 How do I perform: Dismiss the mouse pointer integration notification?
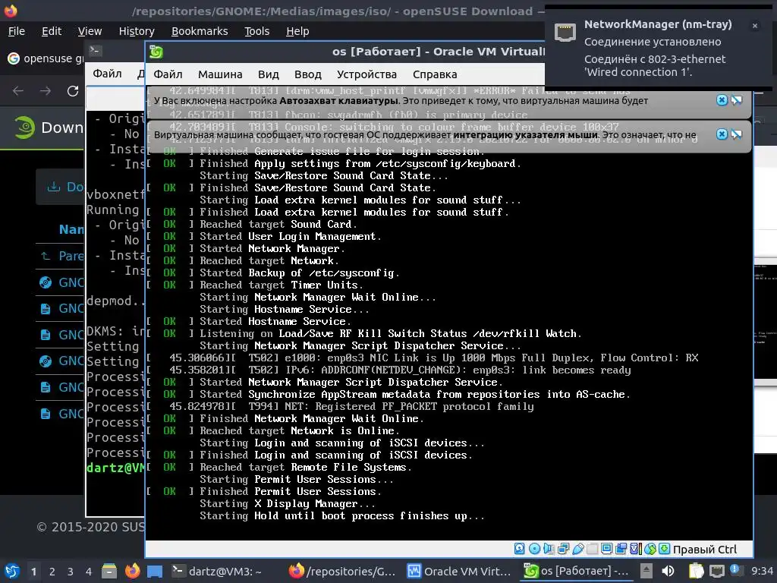coord(722,134)
